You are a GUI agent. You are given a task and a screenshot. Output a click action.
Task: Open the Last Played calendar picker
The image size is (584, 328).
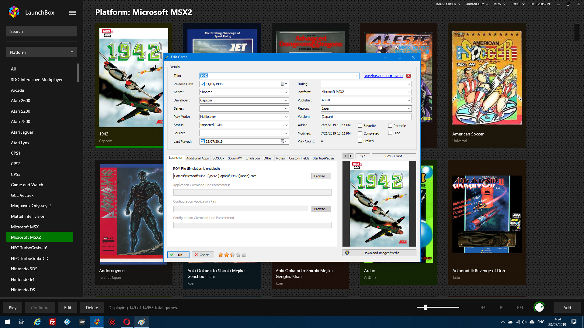pyautogui.click(x=283, y=142)
